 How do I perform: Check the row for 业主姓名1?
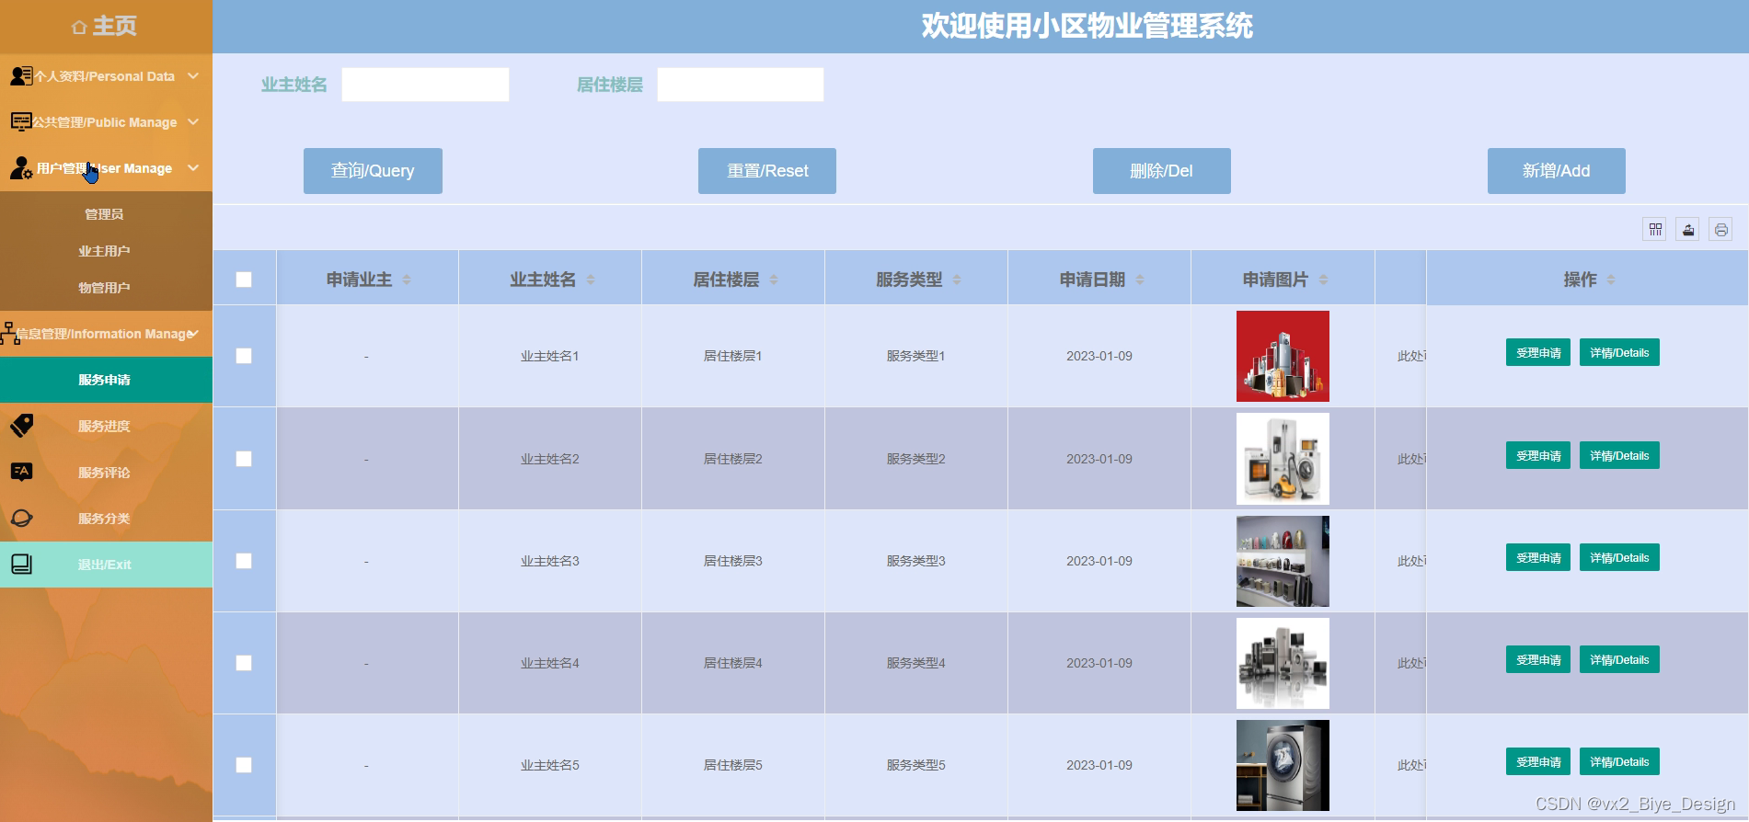(x=244, y=356)
